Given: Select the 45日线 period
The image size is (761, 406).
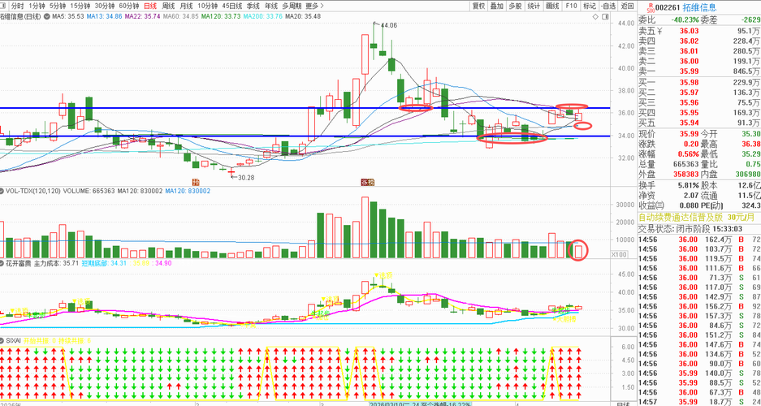Looking at the screenshot, I should (x=232, y=6).
